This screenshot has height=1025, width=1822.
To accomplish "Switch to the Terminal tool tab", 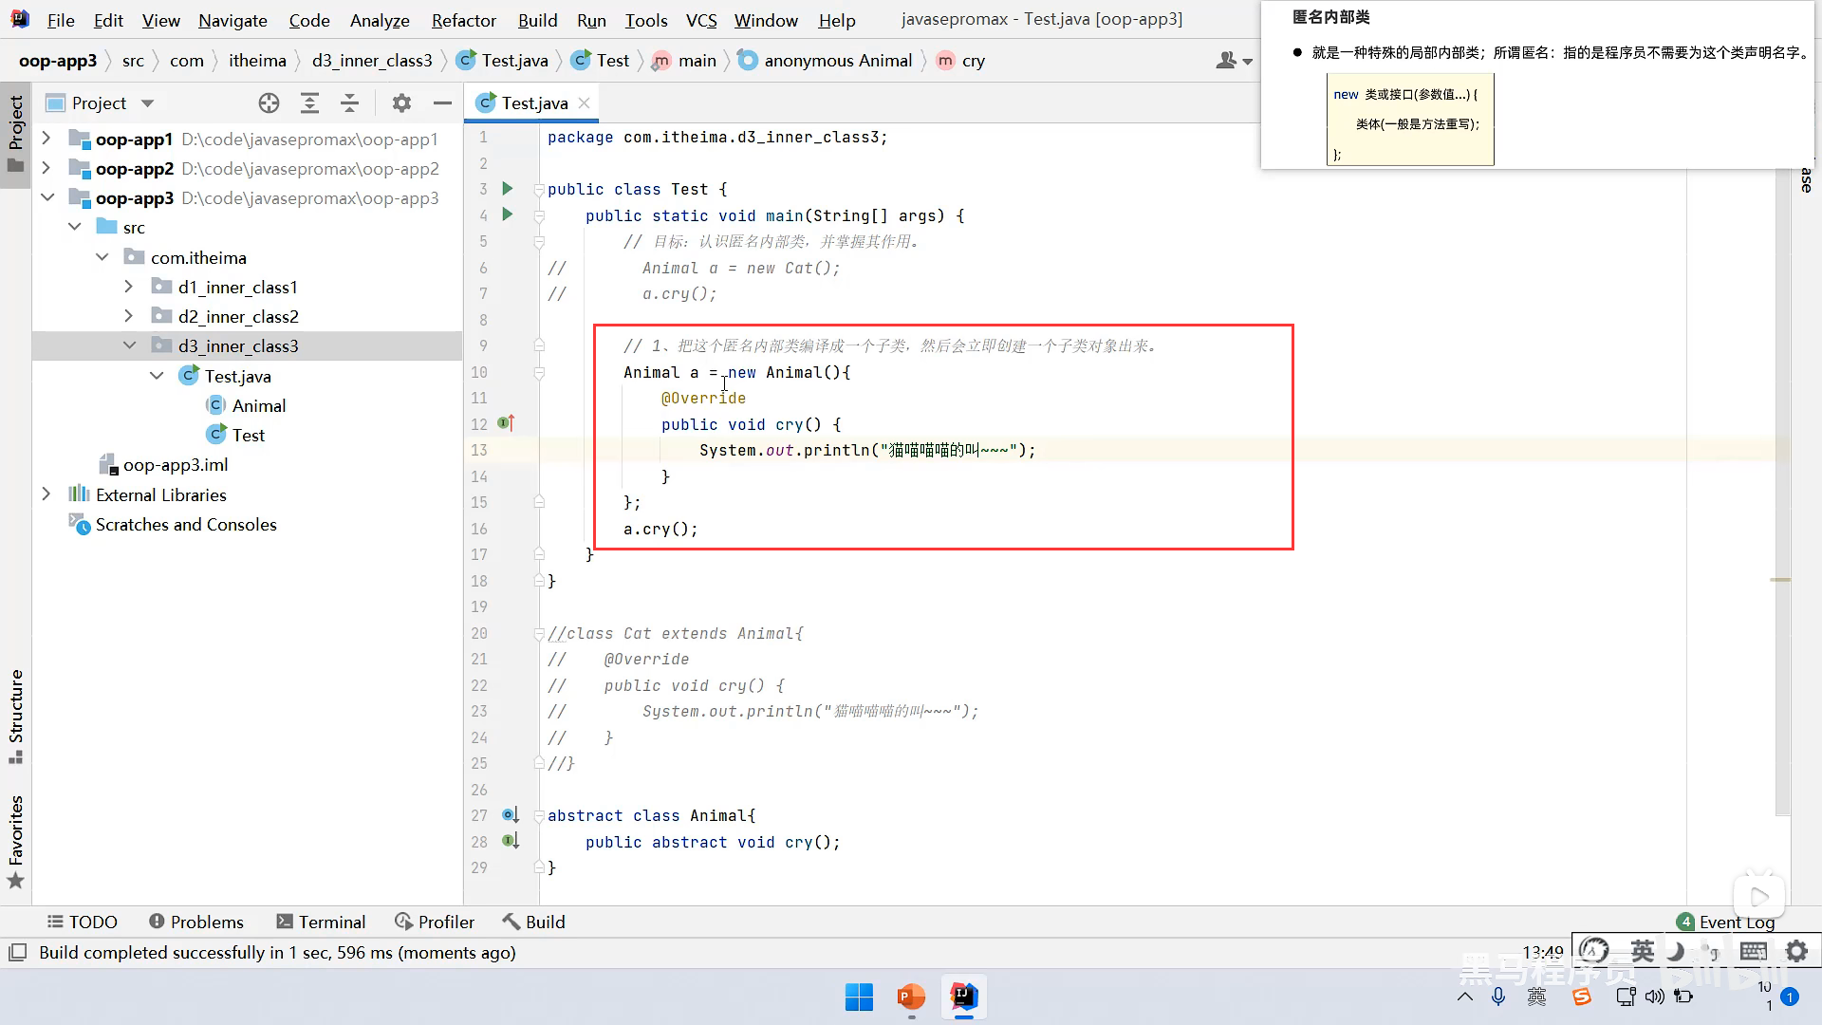I will tap(321, 922).
